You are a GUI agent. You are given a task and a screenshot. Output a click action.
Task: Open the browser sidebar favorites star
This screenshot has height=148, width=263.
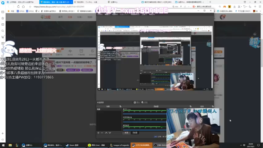3,18
